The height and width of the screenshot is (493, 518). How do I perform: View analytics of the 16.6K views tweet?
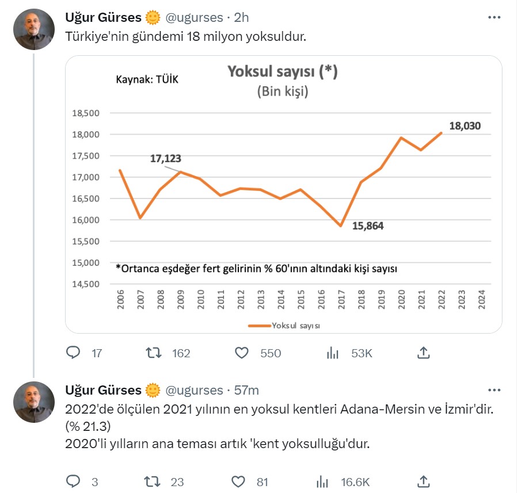(323, 481)
